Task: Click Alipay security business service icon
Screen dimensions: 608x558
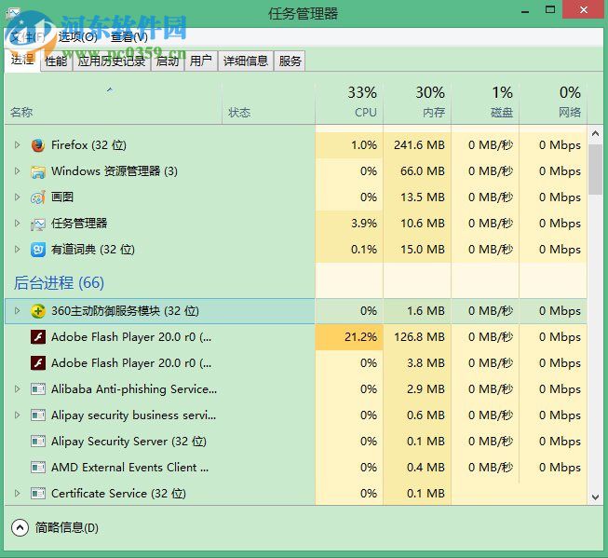Action: pyautogui.click(x=38, y=415)
